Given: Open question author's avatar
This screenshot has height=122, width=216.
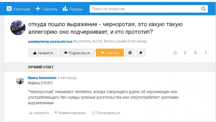Looking at the screenshot, I should tap(18, 28).
